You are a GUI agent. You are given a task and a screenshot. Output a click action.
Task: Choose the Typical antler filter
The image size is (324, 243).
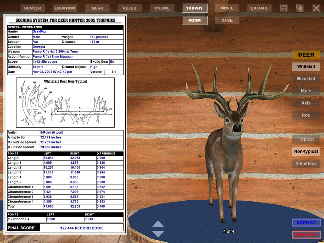pyautogui.click(x=306, y=139)
